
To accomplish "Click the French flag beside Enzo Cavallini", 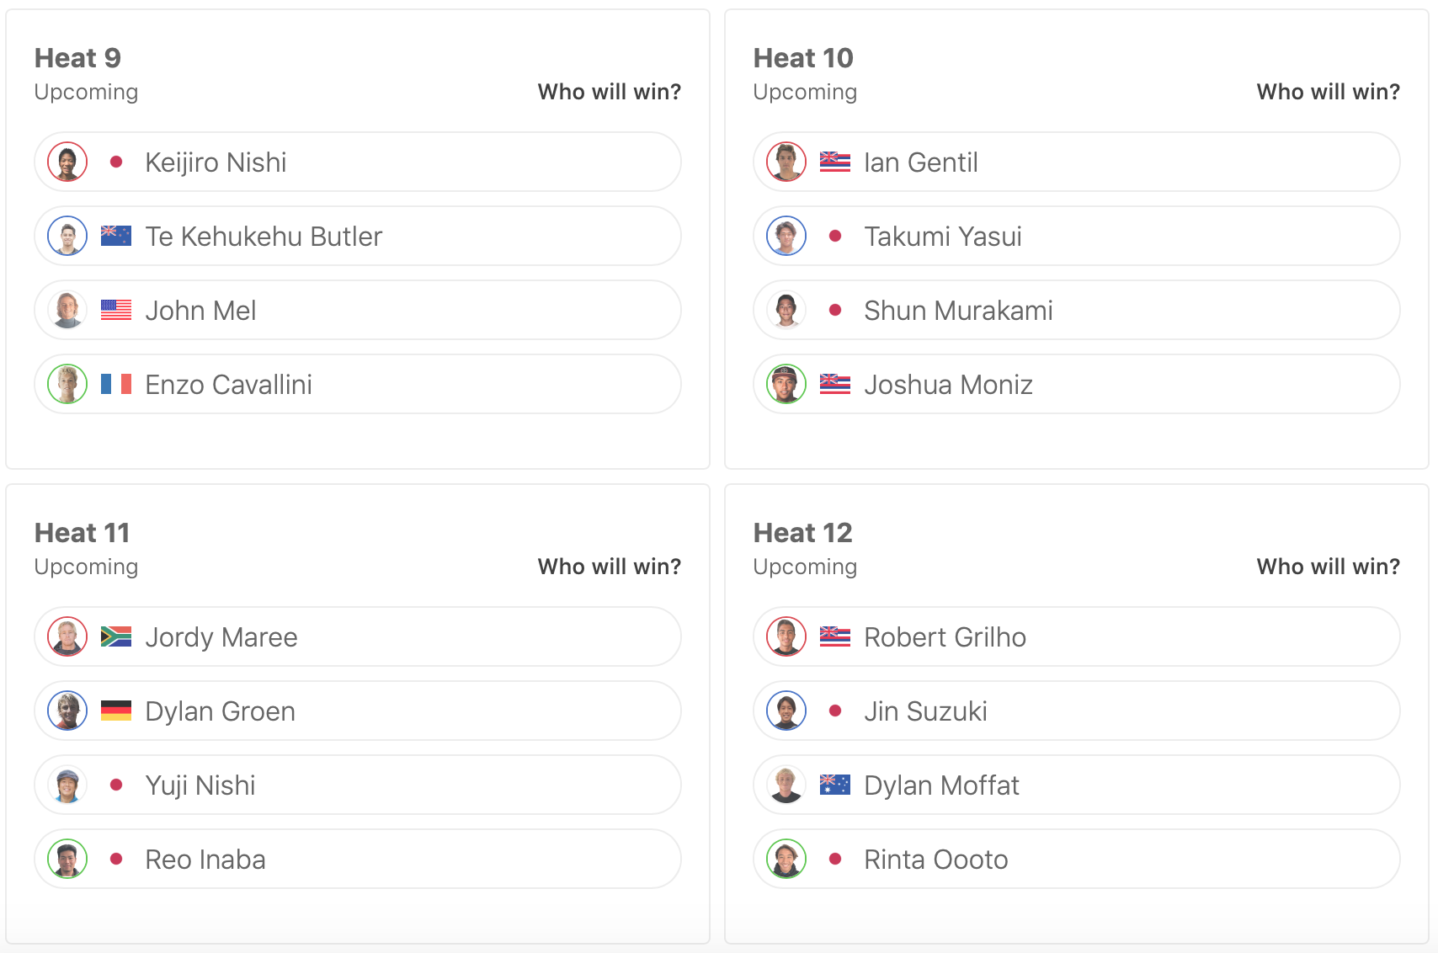I will click(x=116, y=384).
